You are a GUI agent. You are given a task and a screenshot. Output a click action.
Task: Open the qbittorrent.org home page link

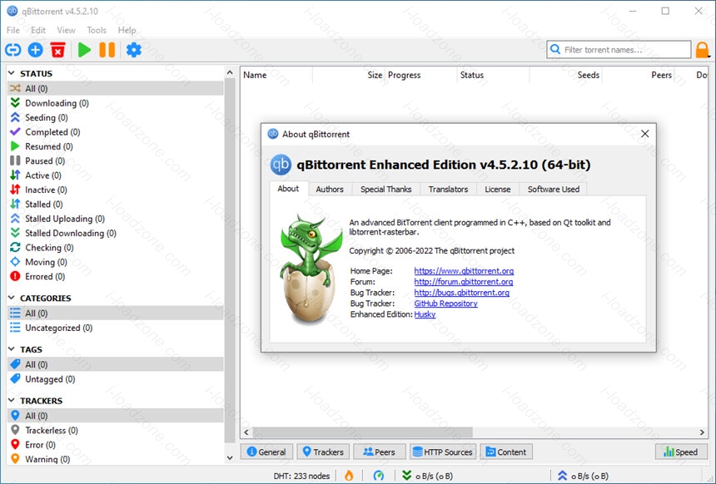tap(464, 271)
